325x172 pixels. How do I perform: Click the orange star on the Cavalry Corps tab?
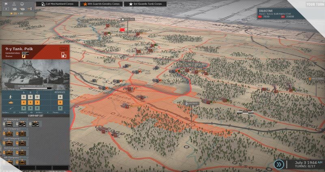[x=85, y=4]
